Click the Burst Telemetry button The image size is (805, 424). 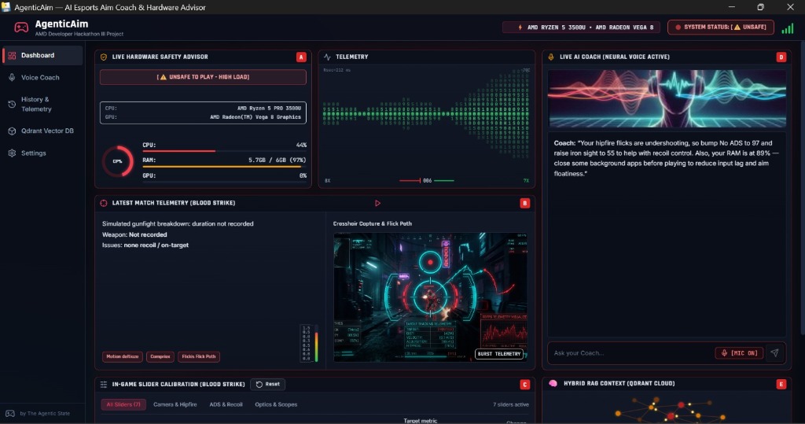[x=499, y=354]
